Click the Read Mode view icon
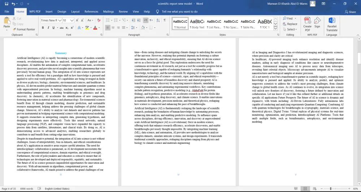The height and width of the screenshot is (192, 361). 296,188
